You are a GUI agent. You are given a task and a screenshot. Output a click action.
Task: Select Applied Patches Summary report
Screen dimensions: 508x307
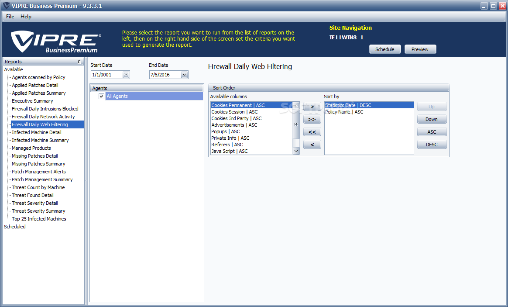(x=38, y=93)
